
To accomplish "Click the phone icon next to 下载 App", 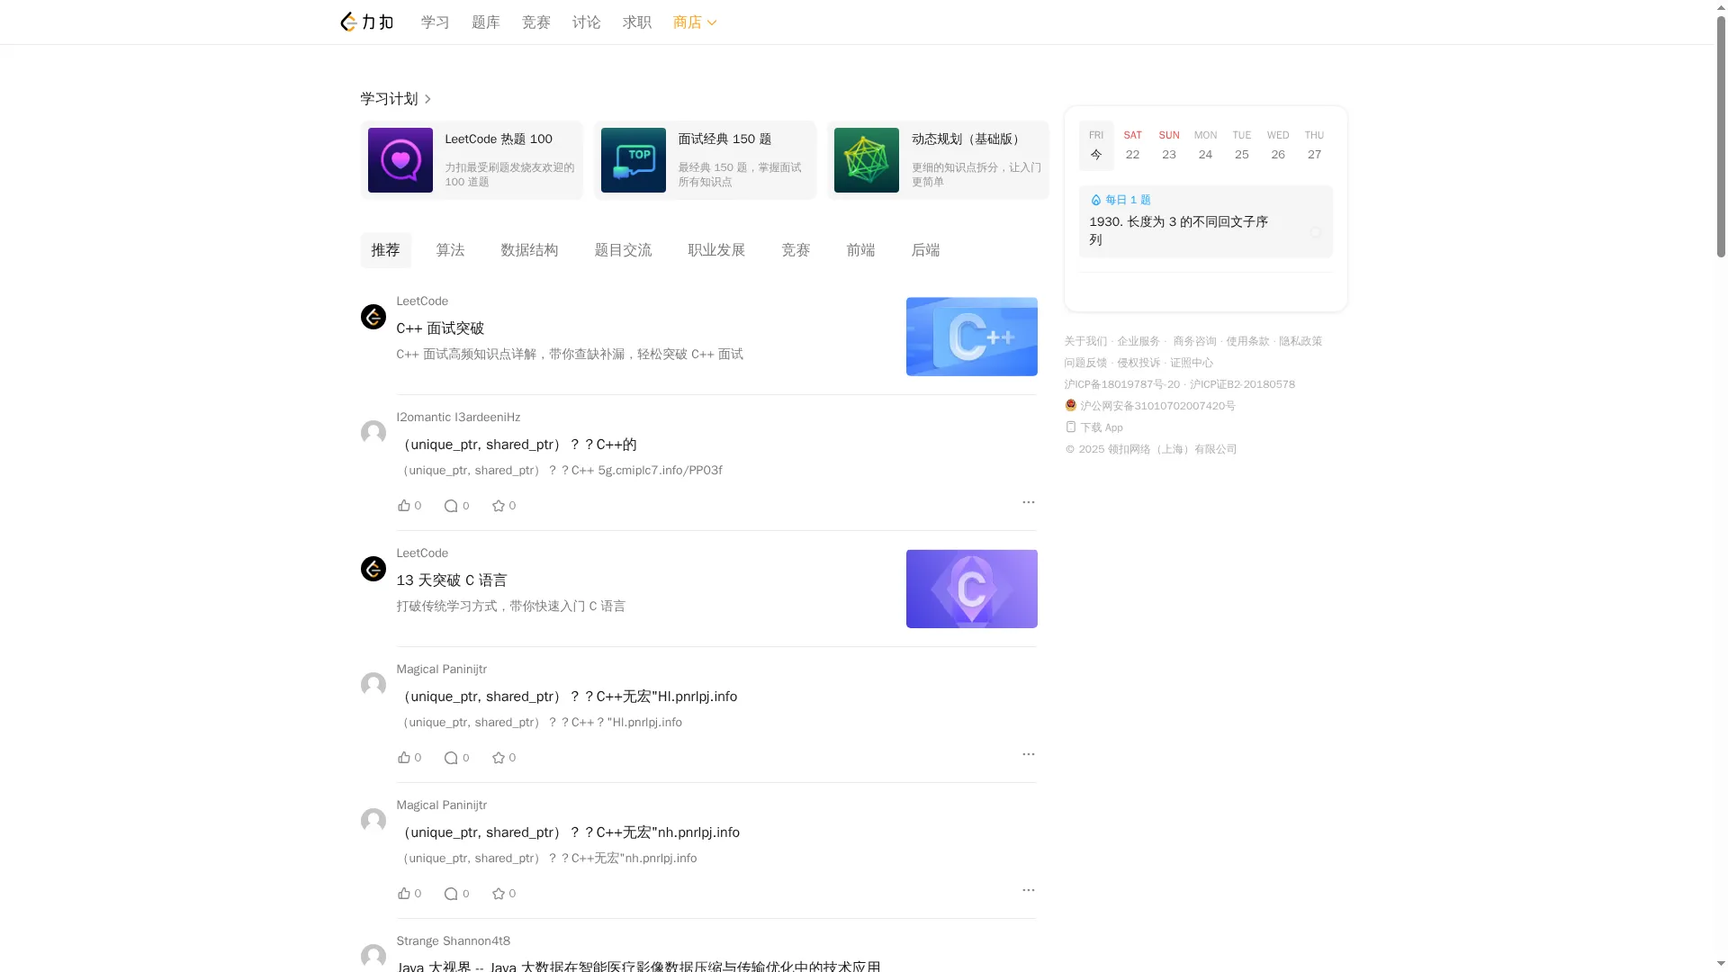I will (x=1069, y=427).
